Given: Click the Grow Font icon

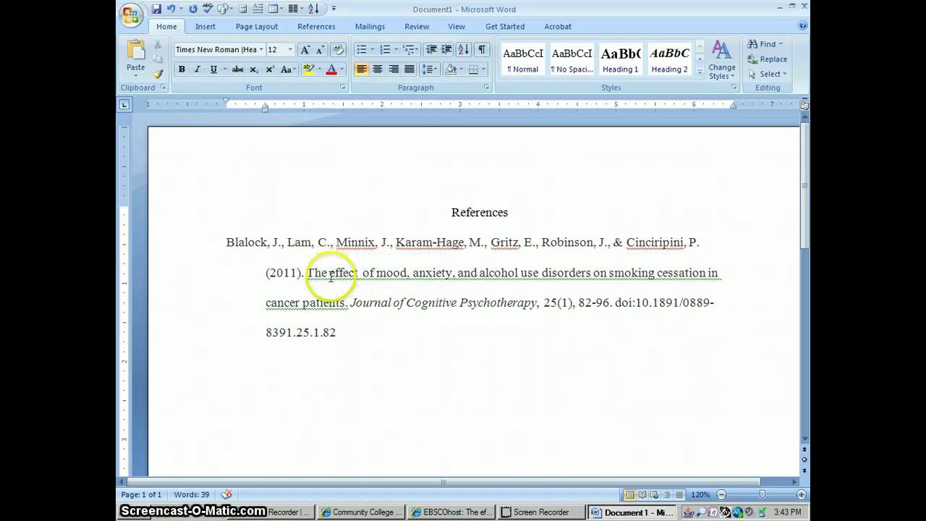Looking at the screenshot, I should tap(305, 50).
